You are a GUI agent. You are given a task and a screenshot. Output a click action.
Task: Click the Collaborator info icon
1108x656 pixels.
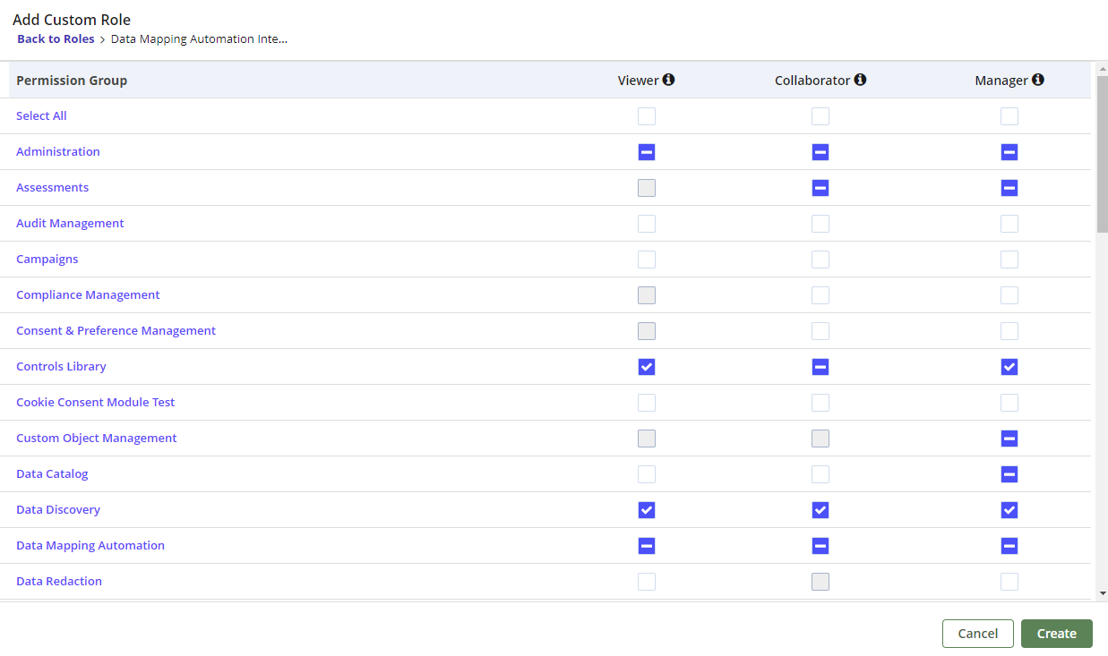(x=860, y=80)
